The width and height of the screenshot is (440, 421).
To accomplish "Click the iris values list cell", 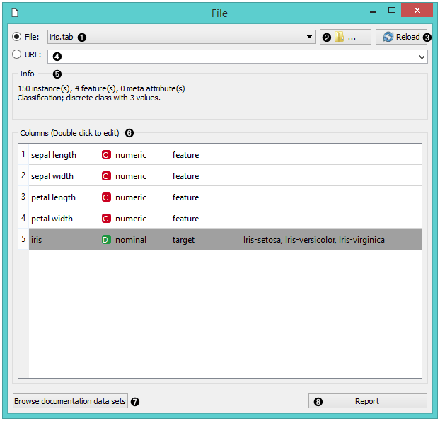I will [313, 240].
